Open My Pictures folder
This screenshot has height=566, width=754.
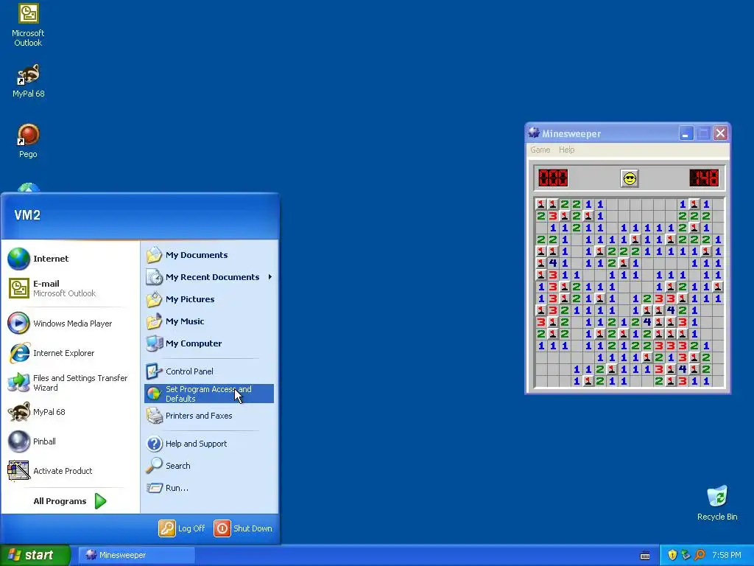click(x=208, y=299)
